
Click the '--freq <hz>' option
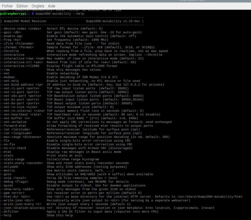11,40
